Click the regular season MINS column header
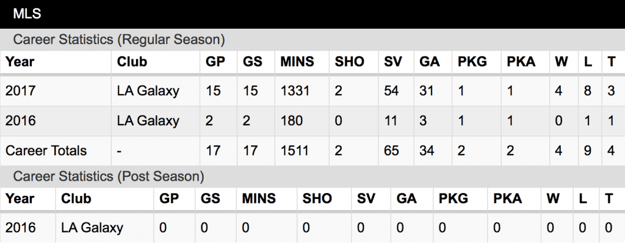Image resolution: width=625 pixels, height=243 pixels. (297, 62)
